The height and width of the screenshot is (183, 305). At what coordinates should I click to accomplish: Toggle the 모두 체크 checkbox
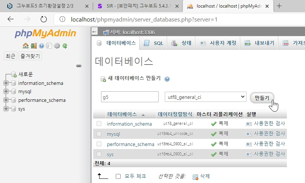(x=118, y=176)
